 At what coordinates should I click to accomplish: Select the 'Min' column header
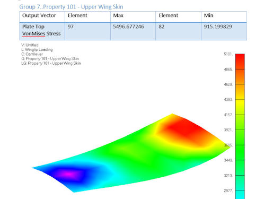coord(224,17)
